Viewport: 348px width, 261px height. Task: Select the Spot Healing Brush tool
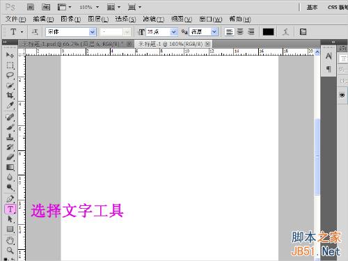[x=10, y=117]
